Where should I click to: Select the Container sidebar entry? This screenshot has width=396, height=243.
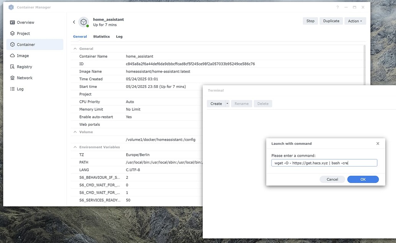coord(35,45)
